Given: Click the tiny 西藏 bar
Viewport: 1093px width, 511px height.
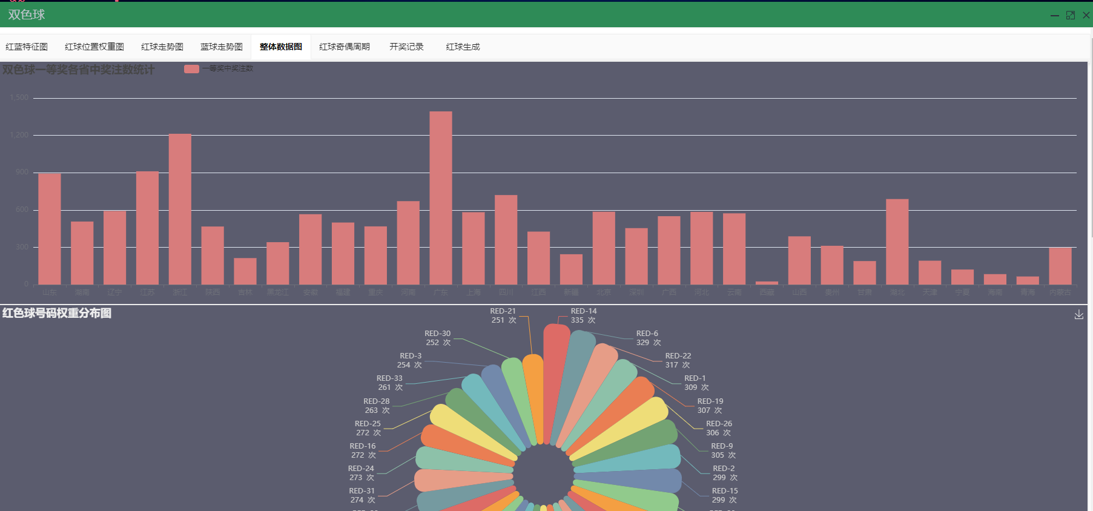Looking at the screenshot, I should tap(767, 283).
